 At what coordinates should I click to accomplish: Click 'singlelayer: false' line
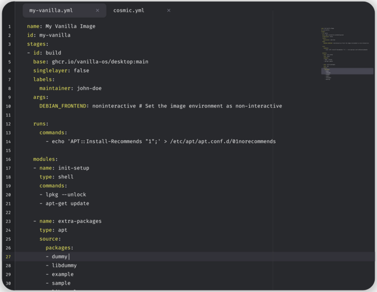coord(61,71)
